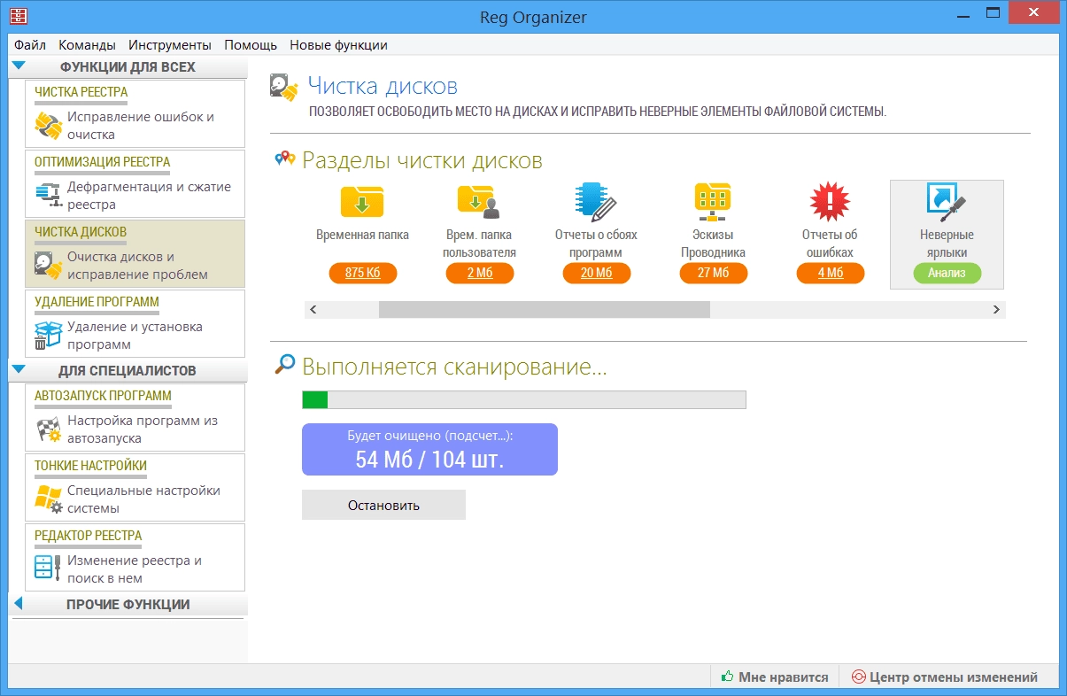
Task: Click the scrollbar left arrow
Action: tap(313, 309)
